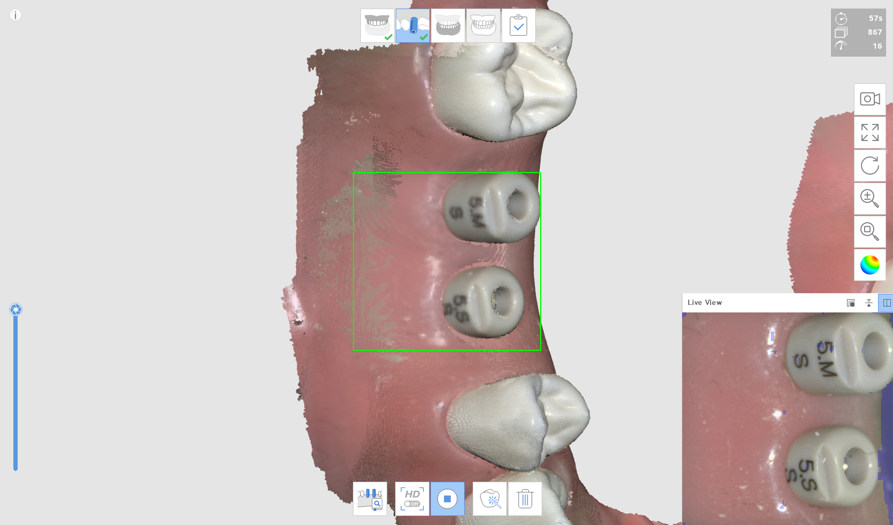Viewport: 893px width, 525px height.
Task: Select the zoom in magnifier tool
Action: click(x=870, y=199)
